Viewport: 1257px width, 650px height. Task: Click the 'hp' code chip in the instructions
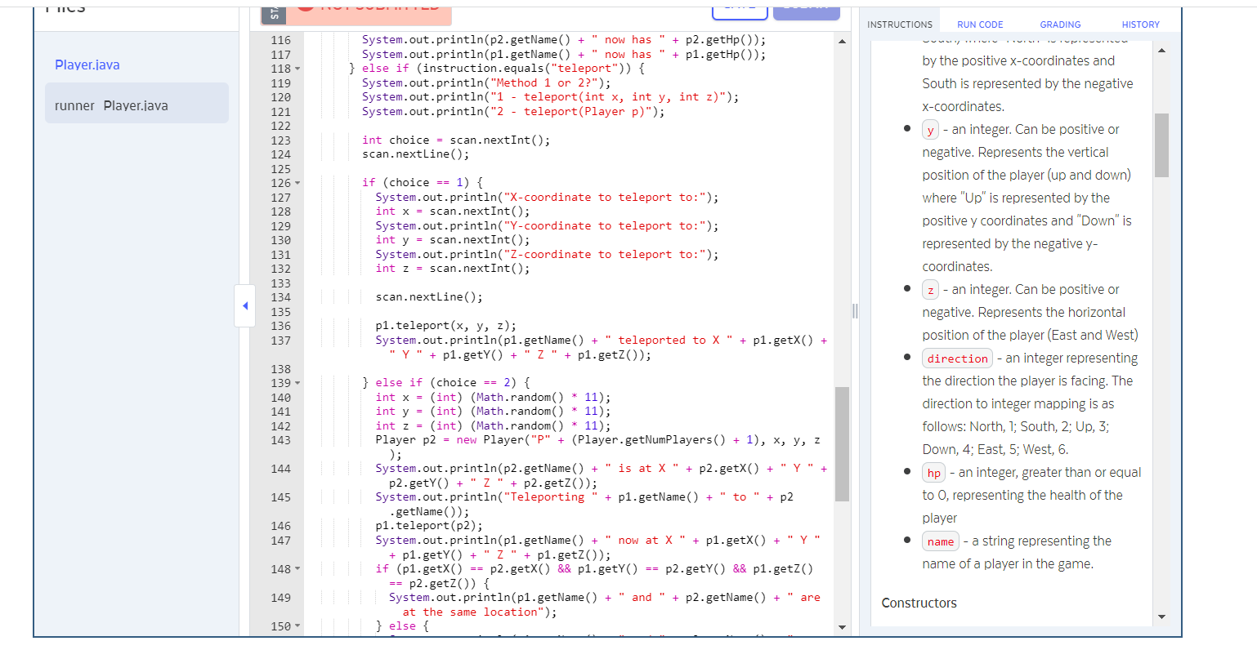(x=934, y=473)
